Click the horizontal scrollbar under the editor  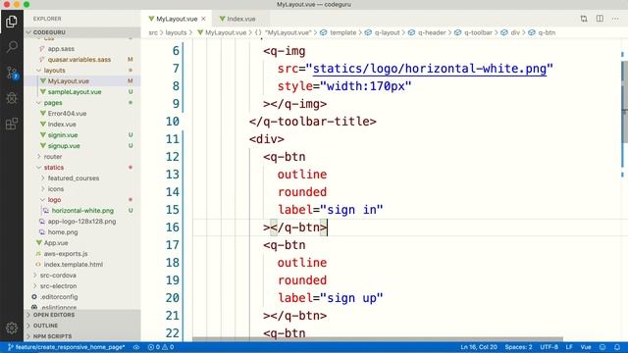pos(378,339)
